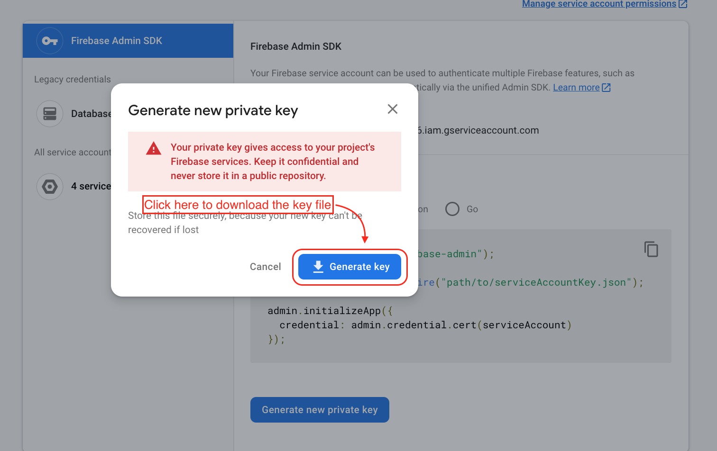Open the 4 service accounts item

[x=74, y=187]
